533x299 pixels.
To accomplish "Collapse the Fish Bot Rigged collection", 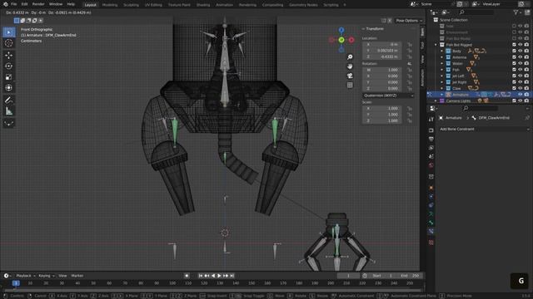I will click(436, 45).
